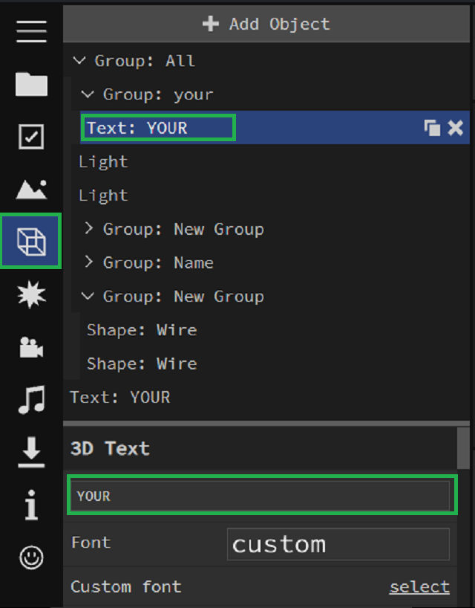Select the 3D cube objects panel
This screenshot has height=608, width=475.
pyautogui.click(x=31, y=242)
